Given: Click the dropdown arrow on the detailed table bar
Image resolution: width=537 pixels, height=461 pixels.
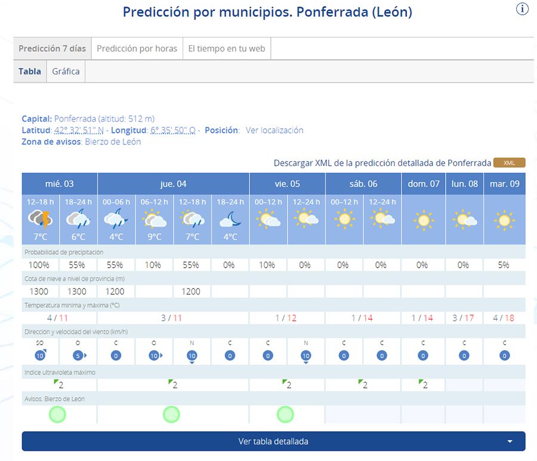Looking at the screenshot, I should [510, 441].
